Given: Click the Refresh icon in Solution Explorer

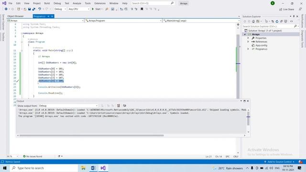Looking at the screenshot, I should pyautogui.click(x=277, y=21).
